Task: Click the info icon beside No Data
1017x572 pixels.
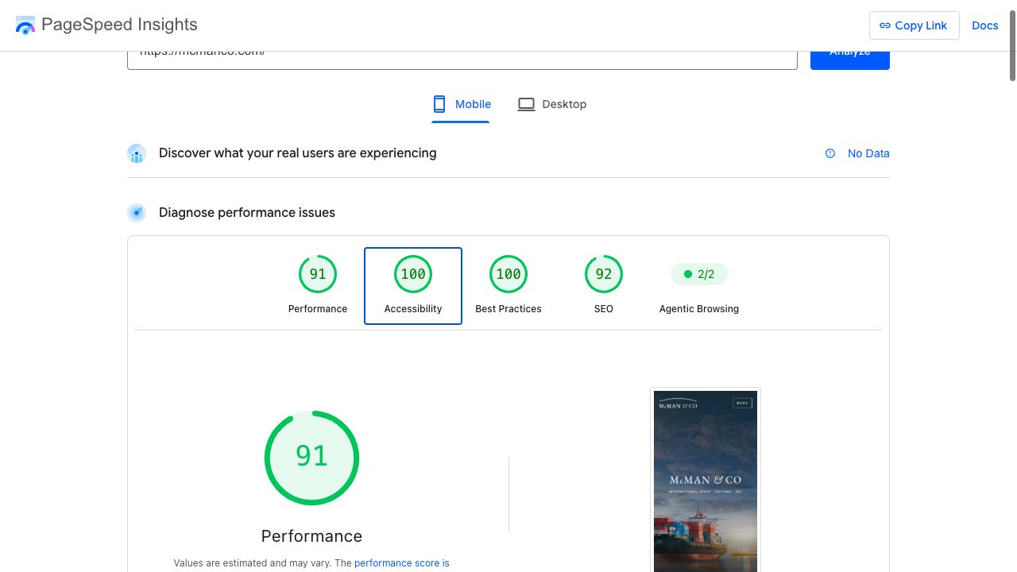Action: [830, 153]
